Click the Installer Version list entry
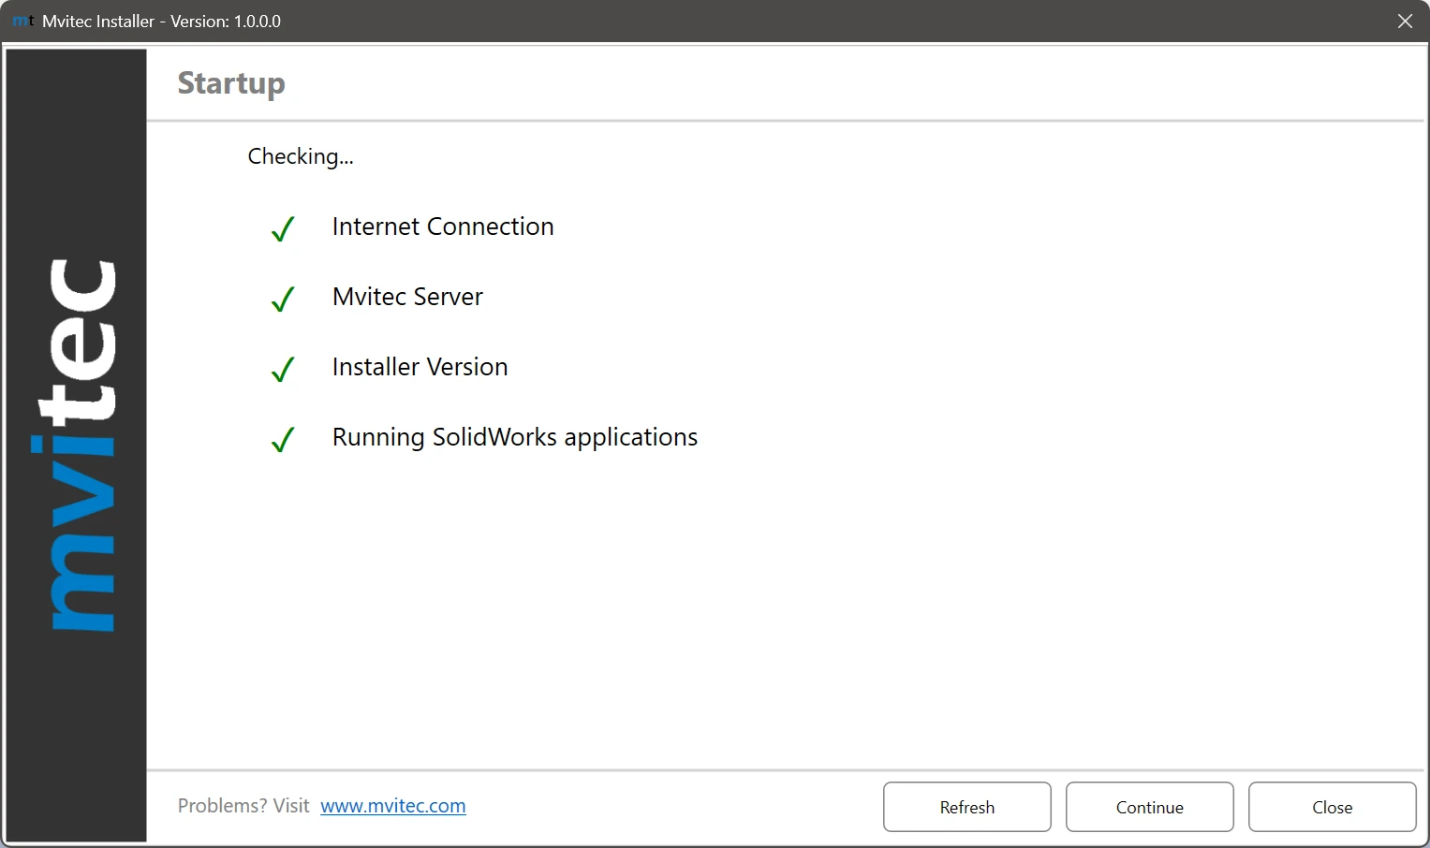The height and width of the screenshot is (848, 1430). point(419,367)
